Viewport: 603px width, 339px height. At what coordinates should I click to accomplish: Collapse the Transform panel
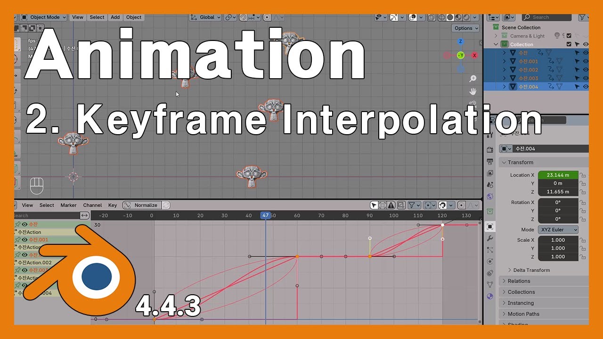click(x=544, y=162)
